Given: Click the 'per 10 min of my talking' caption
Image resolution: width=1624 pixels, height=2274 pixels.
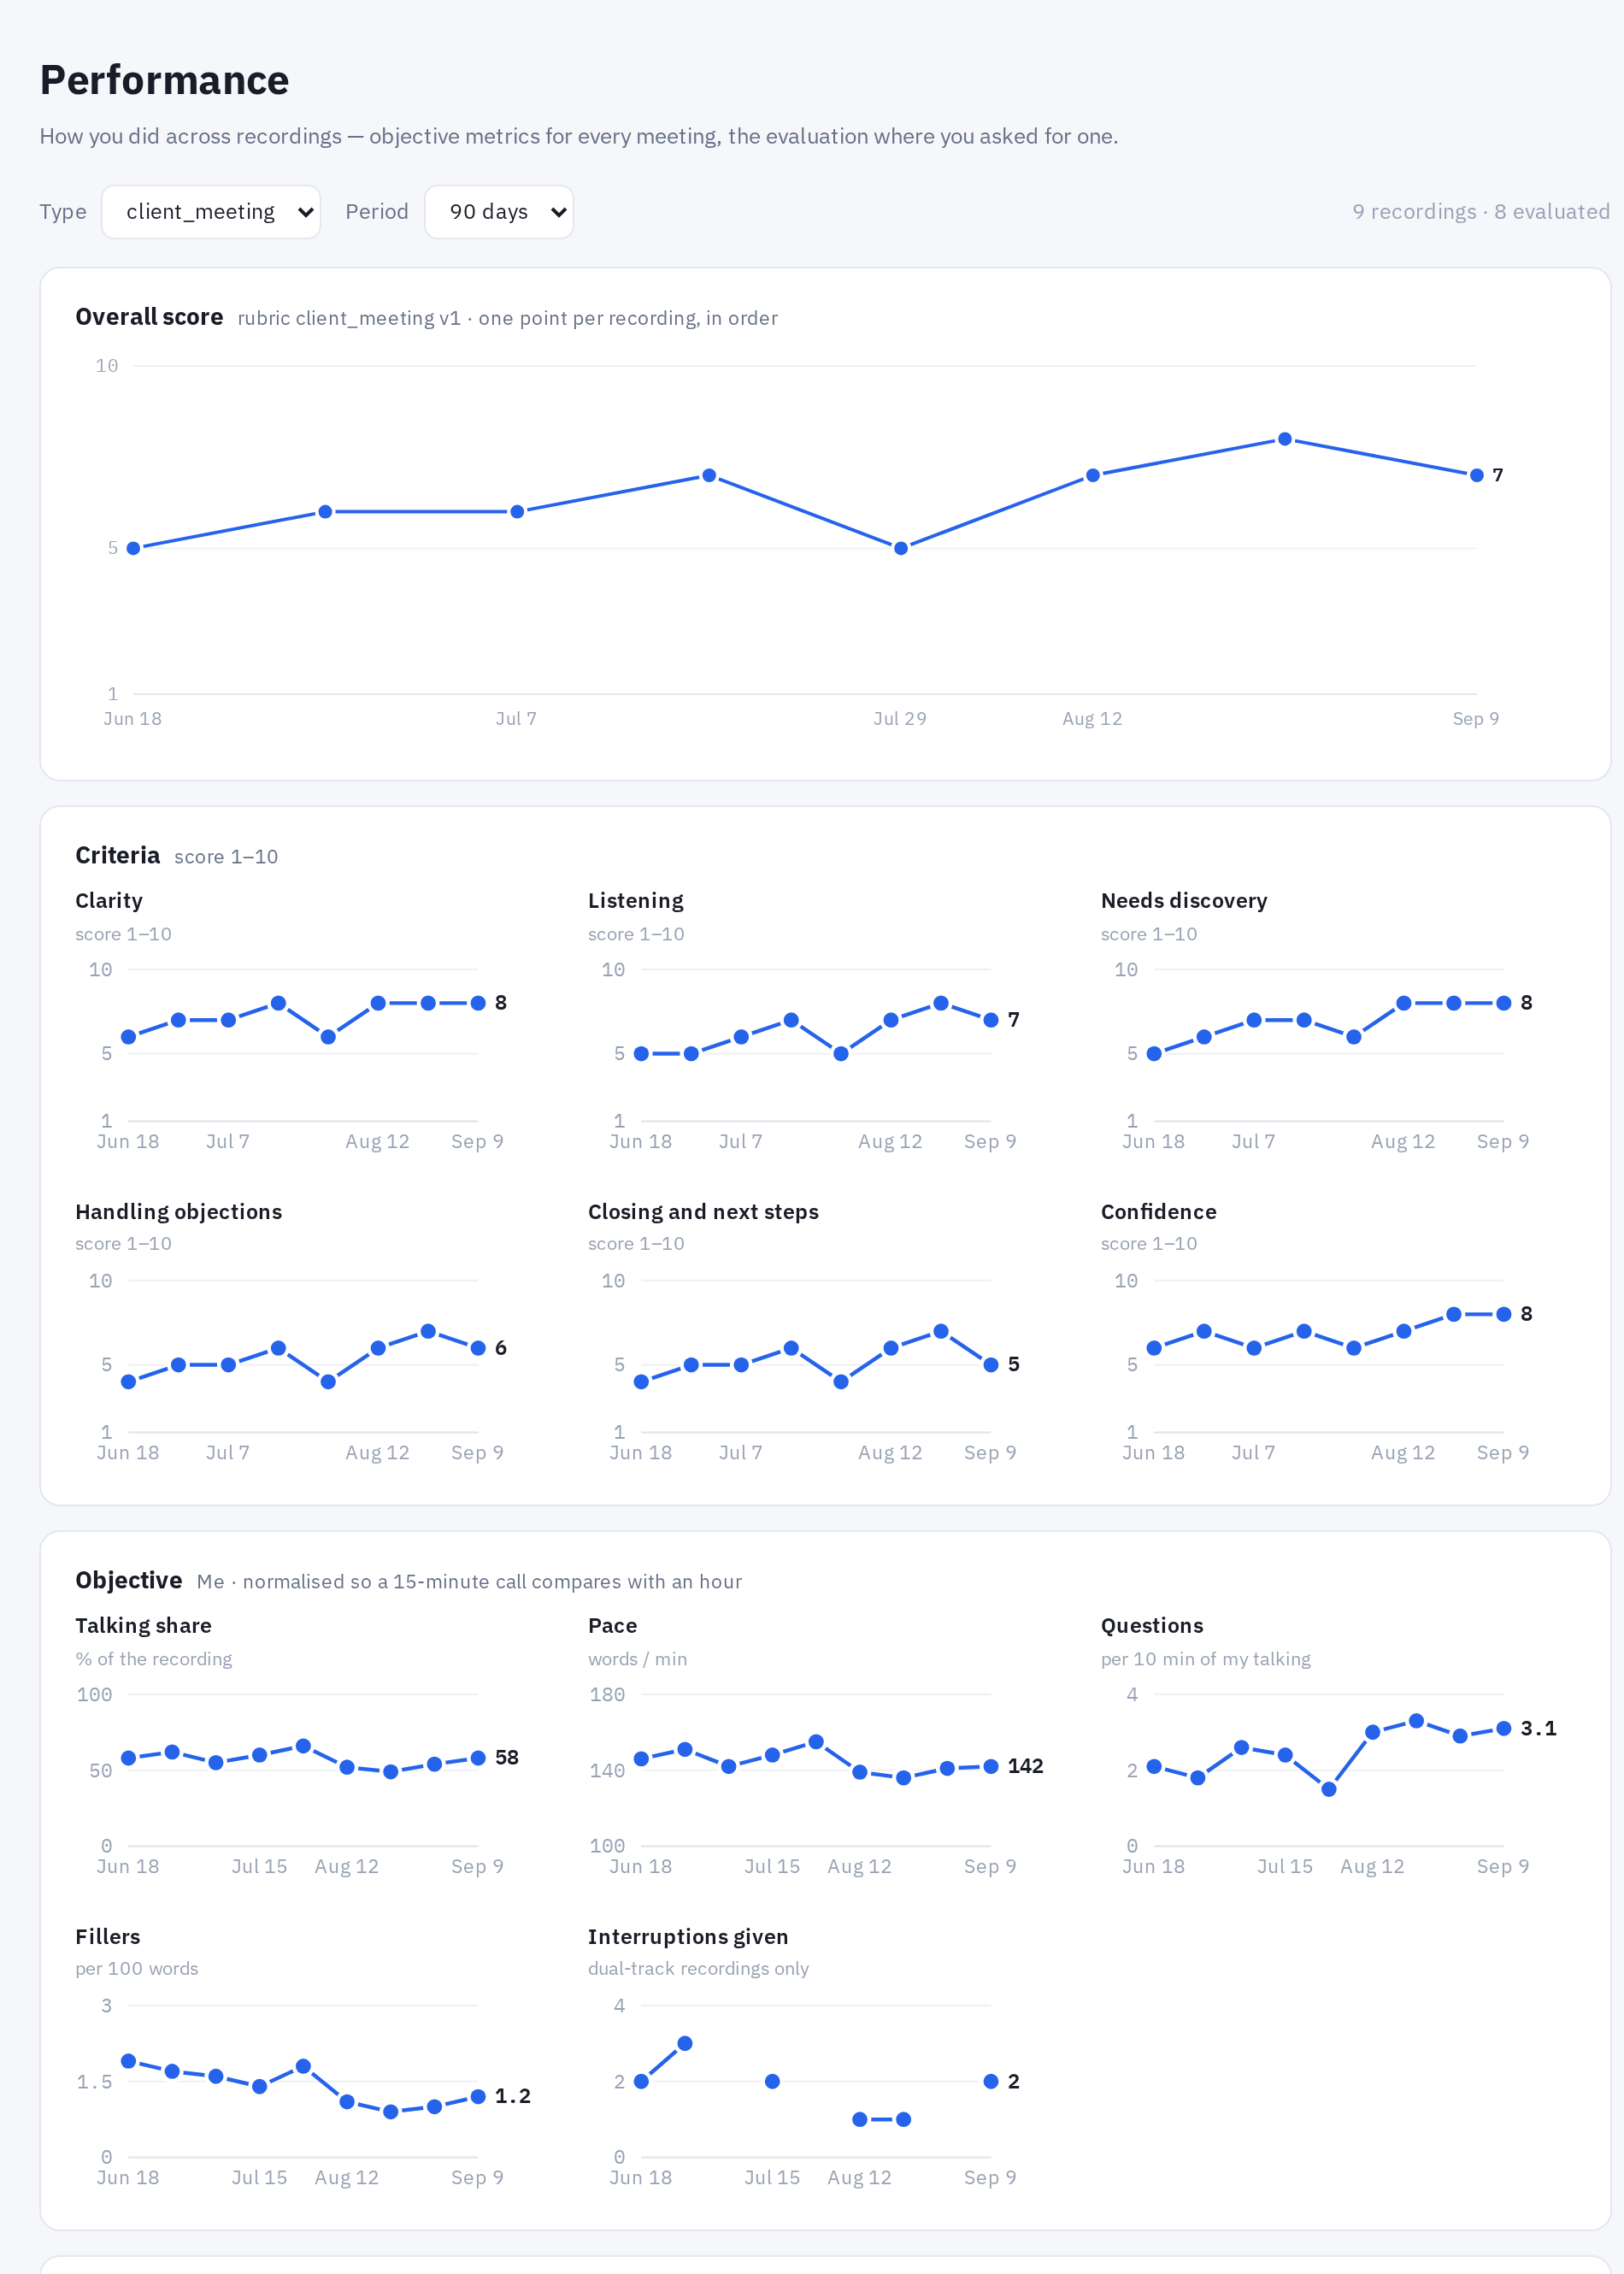Looking at the screenshot, I should click(1205, 1659).
